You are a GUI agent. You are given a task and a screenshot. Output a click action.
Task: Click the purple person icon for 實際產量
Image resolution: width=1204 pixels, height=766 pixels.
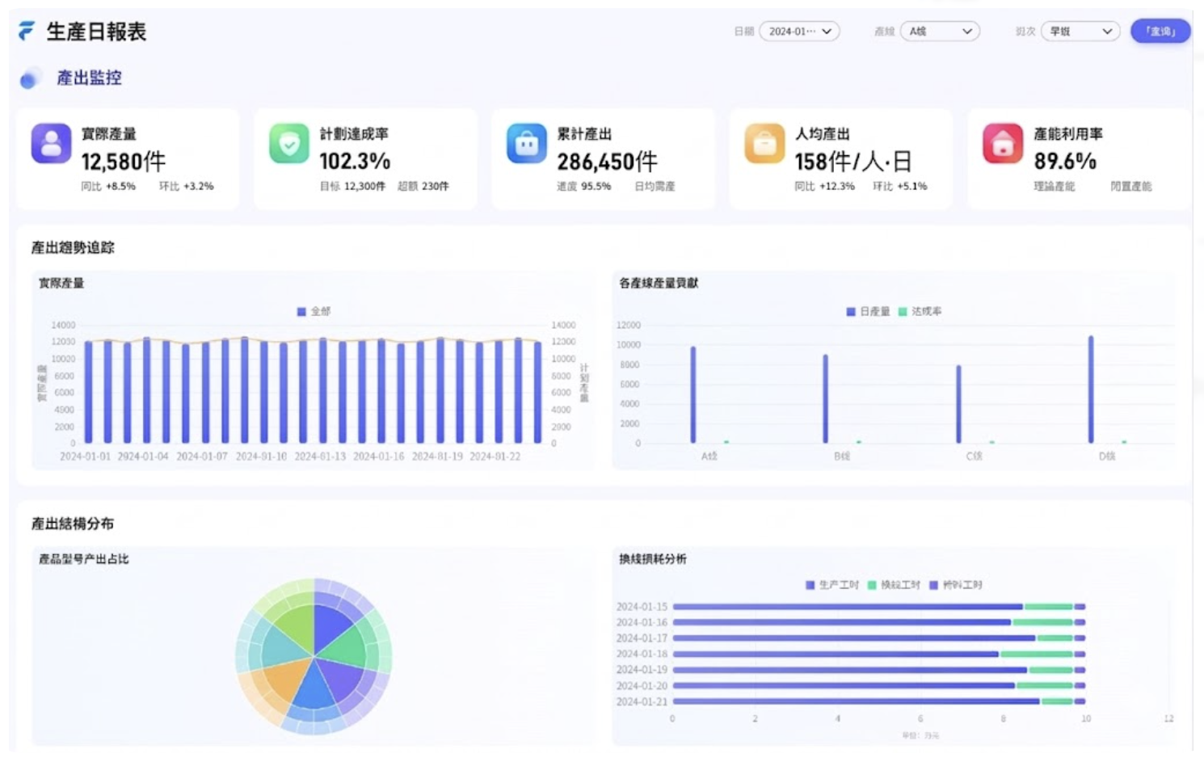point(51,144)
